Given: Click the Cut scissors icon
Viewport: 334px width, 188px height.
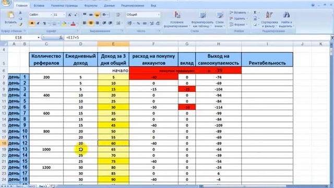Looking at the screenshot, I should pos(20,13).
